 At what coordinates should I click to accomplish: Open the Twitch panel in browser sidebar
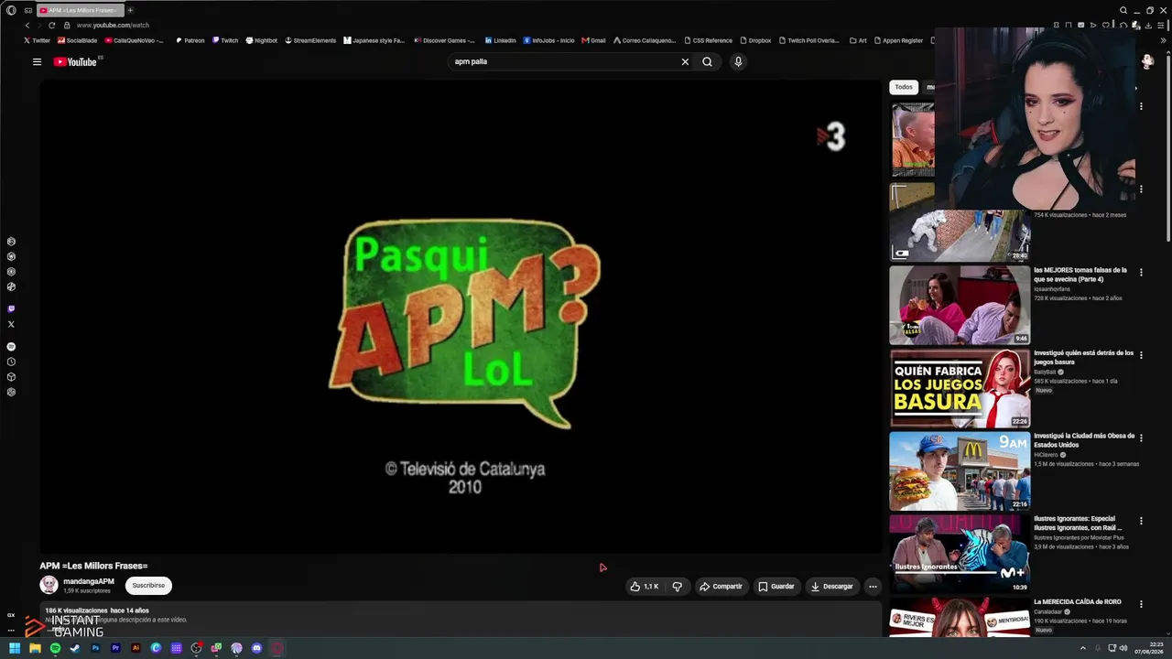point(11,309)
